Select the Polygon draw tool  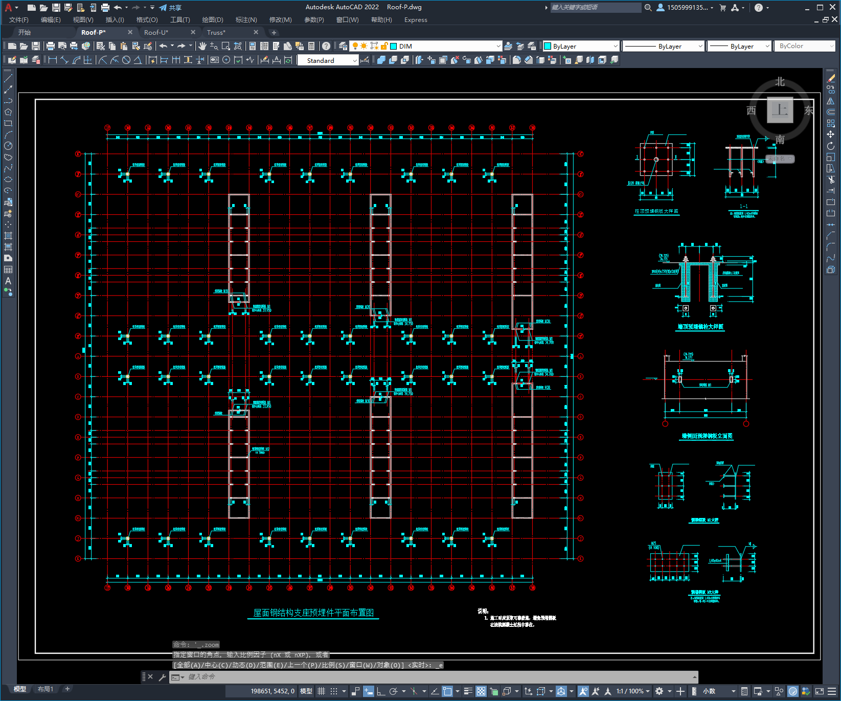[8, 112]
